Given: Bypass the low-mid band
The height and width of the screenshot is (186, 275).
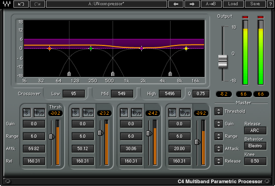Looking at the screenshot, I should [x=88, y=113].
